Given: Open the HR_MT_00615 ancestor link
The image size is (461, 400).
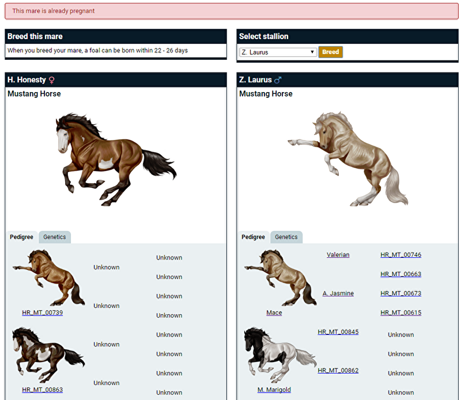Looking at the screenshot, I should point(400,313).
